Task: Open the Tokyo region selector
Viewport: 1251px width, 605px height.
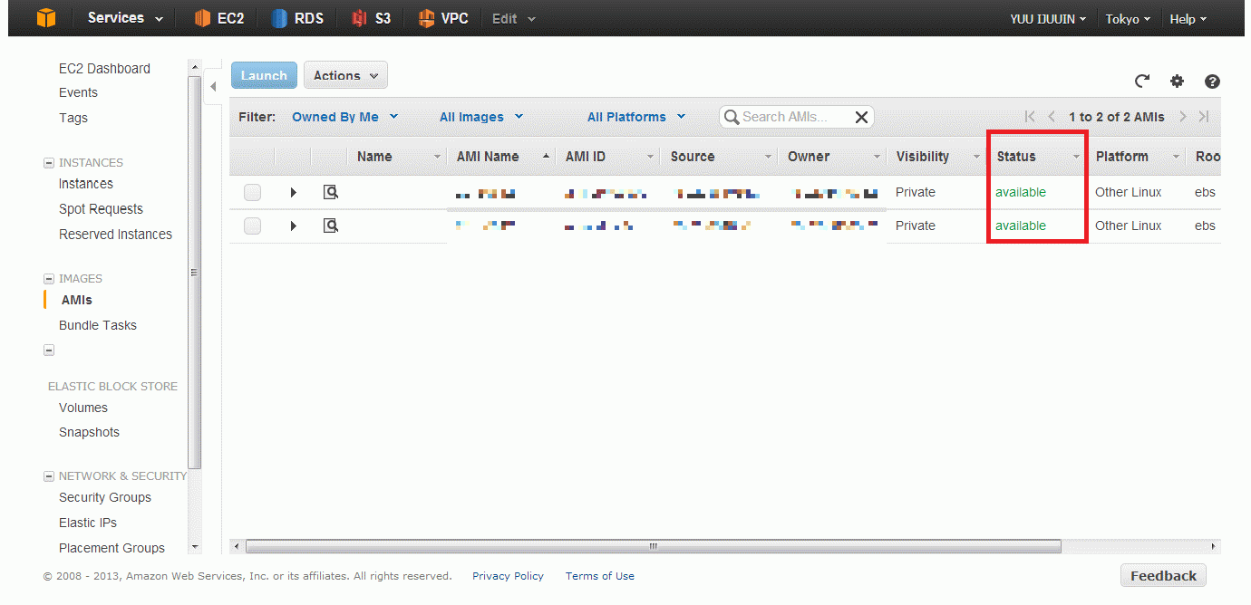Action: (x=1128, y=18)
